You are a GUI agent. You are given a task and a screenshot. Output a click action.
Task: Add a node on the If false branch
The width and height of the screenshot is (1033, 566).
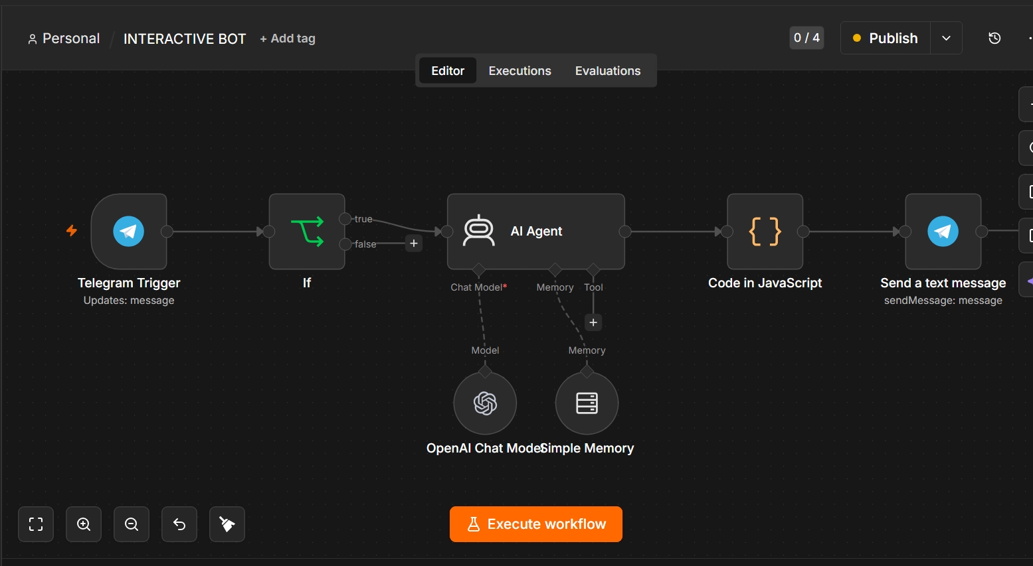click(x=414, y=244)
